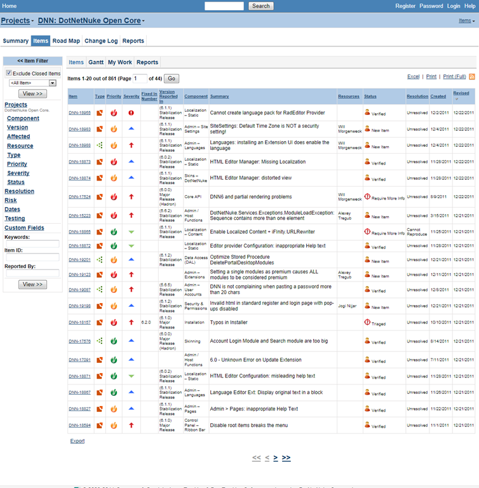
Task: Open the Print (Full) link
Action: click(454, 76)
